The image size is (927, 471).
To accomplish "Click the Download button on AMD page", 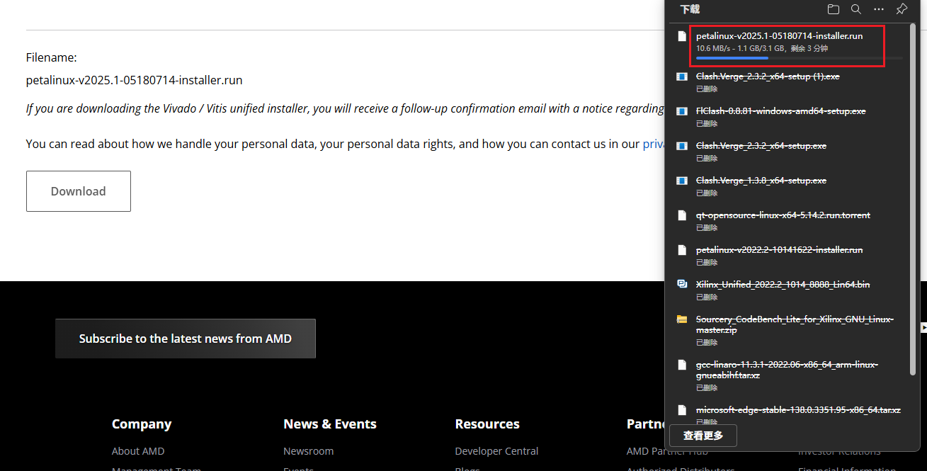I will pyautogui.click(x=79, y=191).
